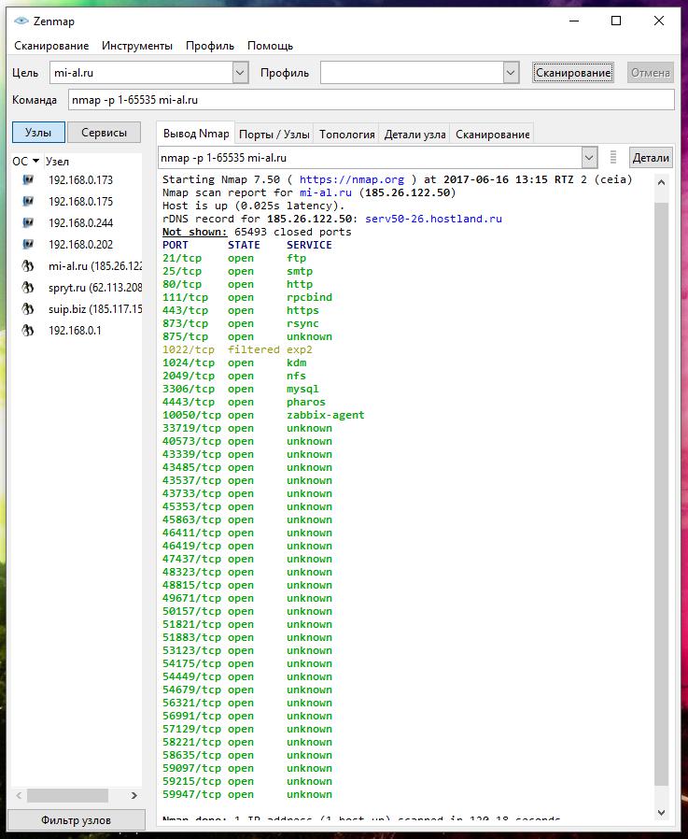Image resolution: width=688 pixels, height=839 pixels.
Task: Click the OS icon next to 192.168.0.175
Action: click(x=28, y=201)
